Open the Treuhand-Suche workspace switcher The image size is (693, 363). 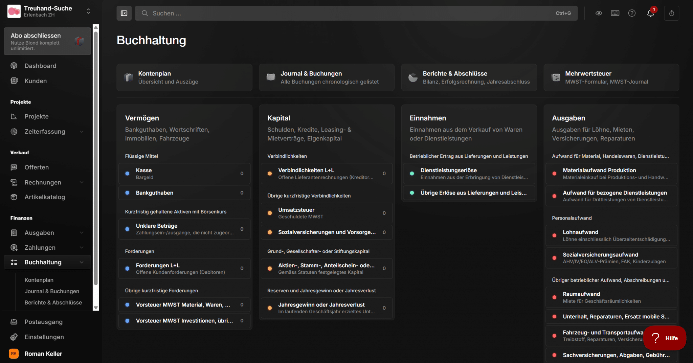(x=88, y=11)
